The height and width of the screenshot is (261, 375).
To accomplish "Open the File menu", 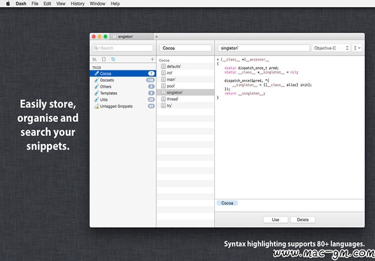I will (35, 4).
